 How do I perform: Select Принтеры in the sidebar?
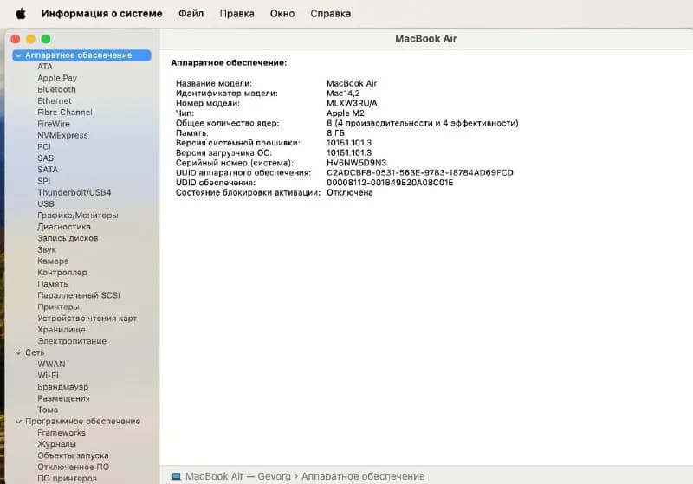coord(58,307)
